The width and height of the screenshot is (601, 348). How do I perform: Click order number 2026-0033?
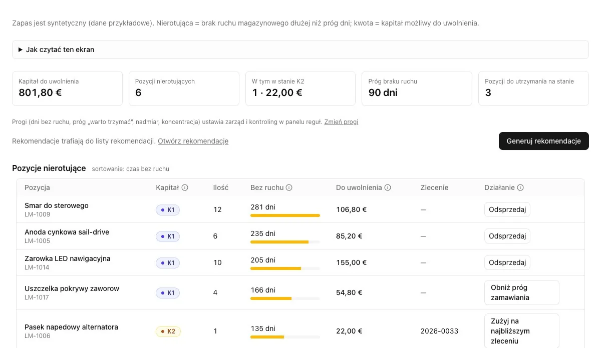point(439,331)
